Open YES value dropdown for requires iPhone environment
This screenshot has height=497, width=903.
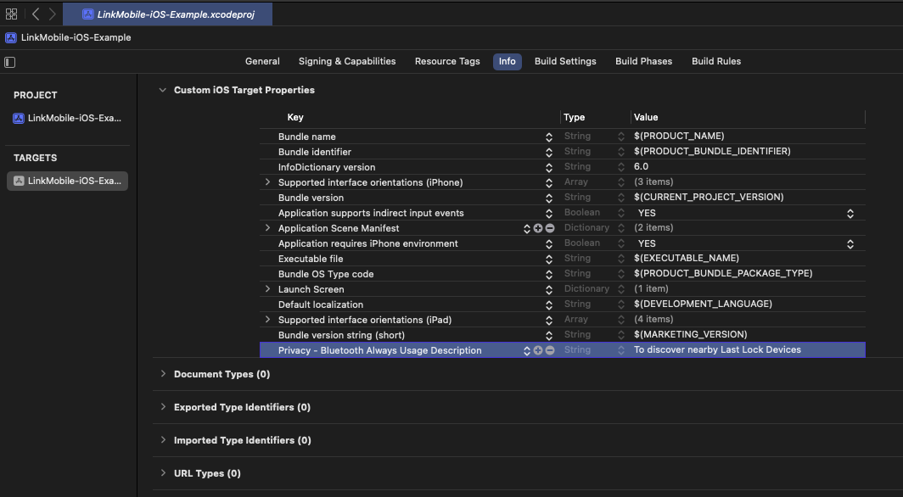point(850,244)
